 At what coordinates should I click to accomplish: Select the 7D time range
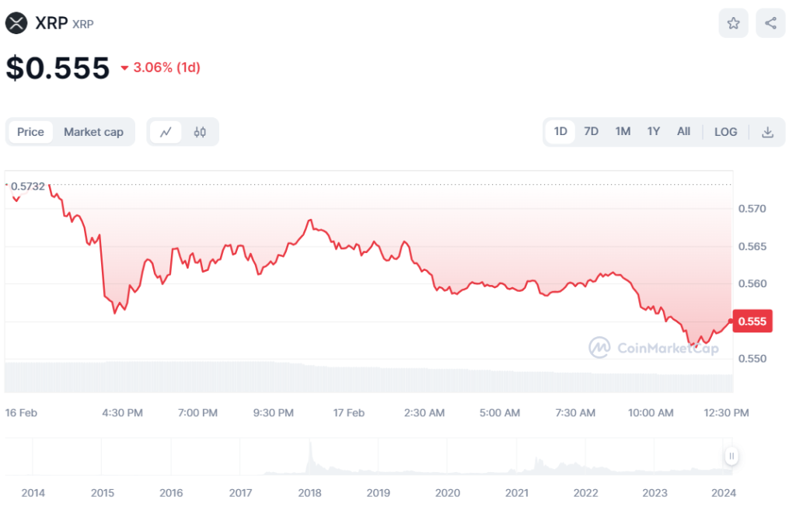click(x=591, y=132)
